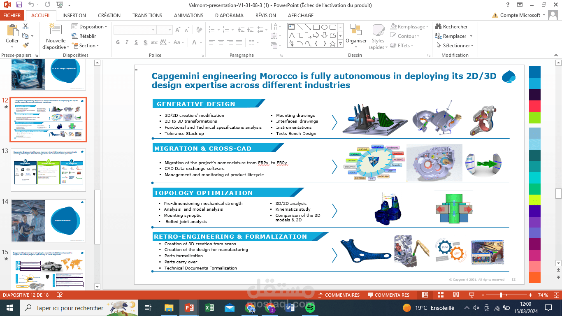Click the Rechercher binoculars button
Viewport: 562px width, 316px height.
[x=451, y=27]
